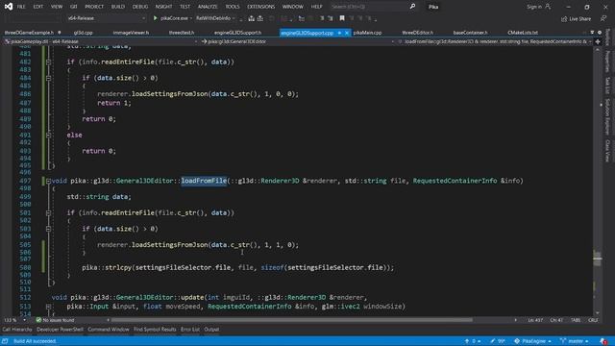Viewport: 615px width, 346px height.
Task: Open the NSIGHT menu
Action: coord(163,7)
